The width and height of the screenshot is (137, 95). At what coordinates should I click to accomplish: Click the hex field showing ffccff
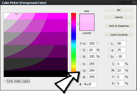point(89,84)
